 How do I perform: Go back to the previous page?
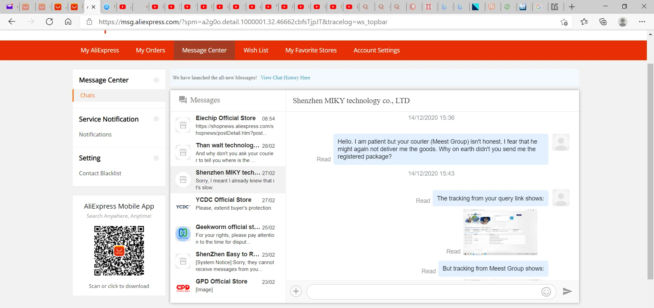(x=12, y=22)
